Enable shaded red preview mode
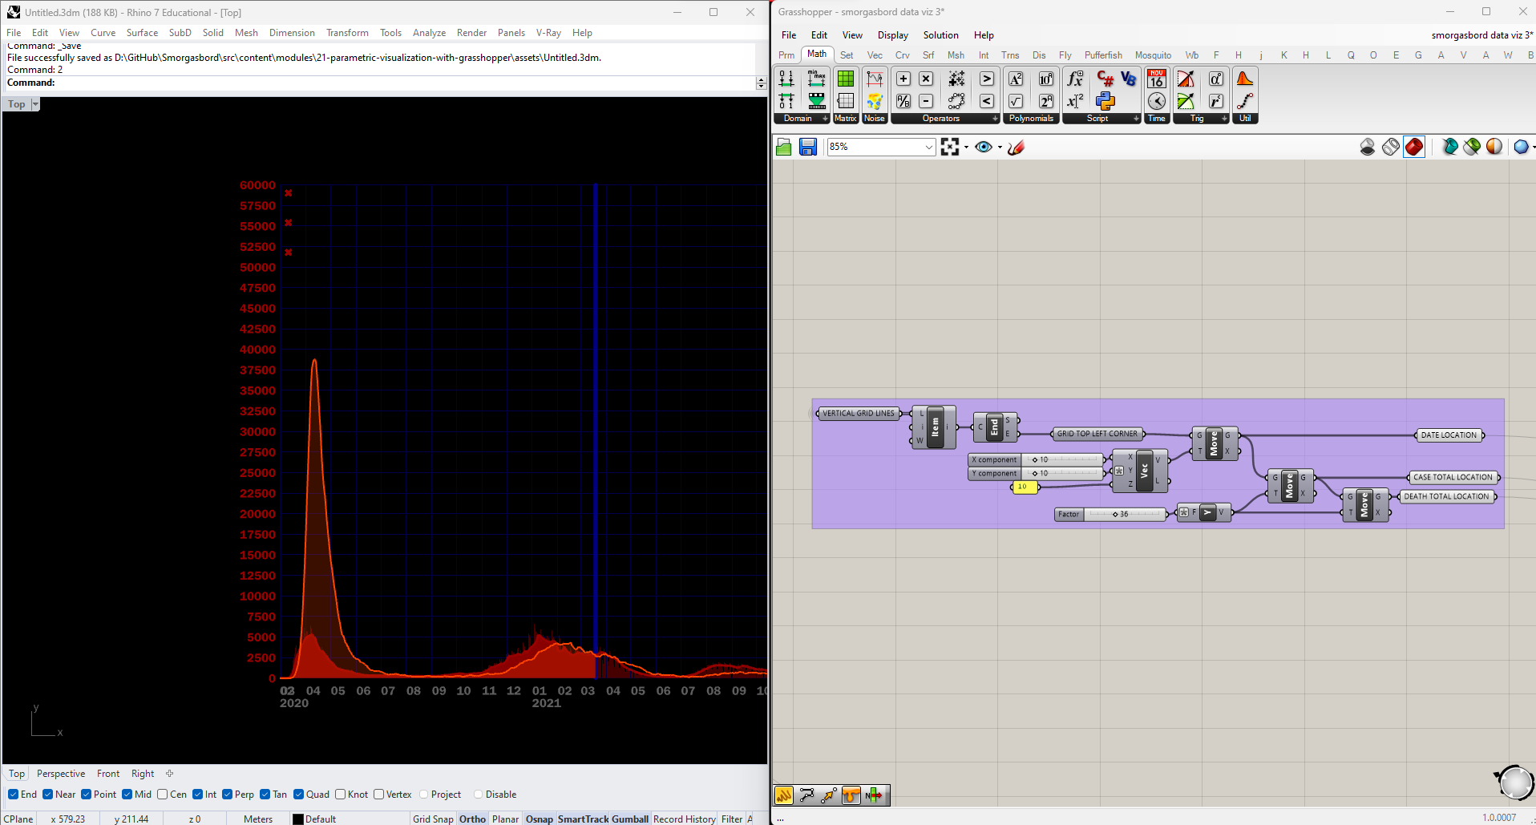The width and height of the screenshot is (1536, 825). [1414, 147]
